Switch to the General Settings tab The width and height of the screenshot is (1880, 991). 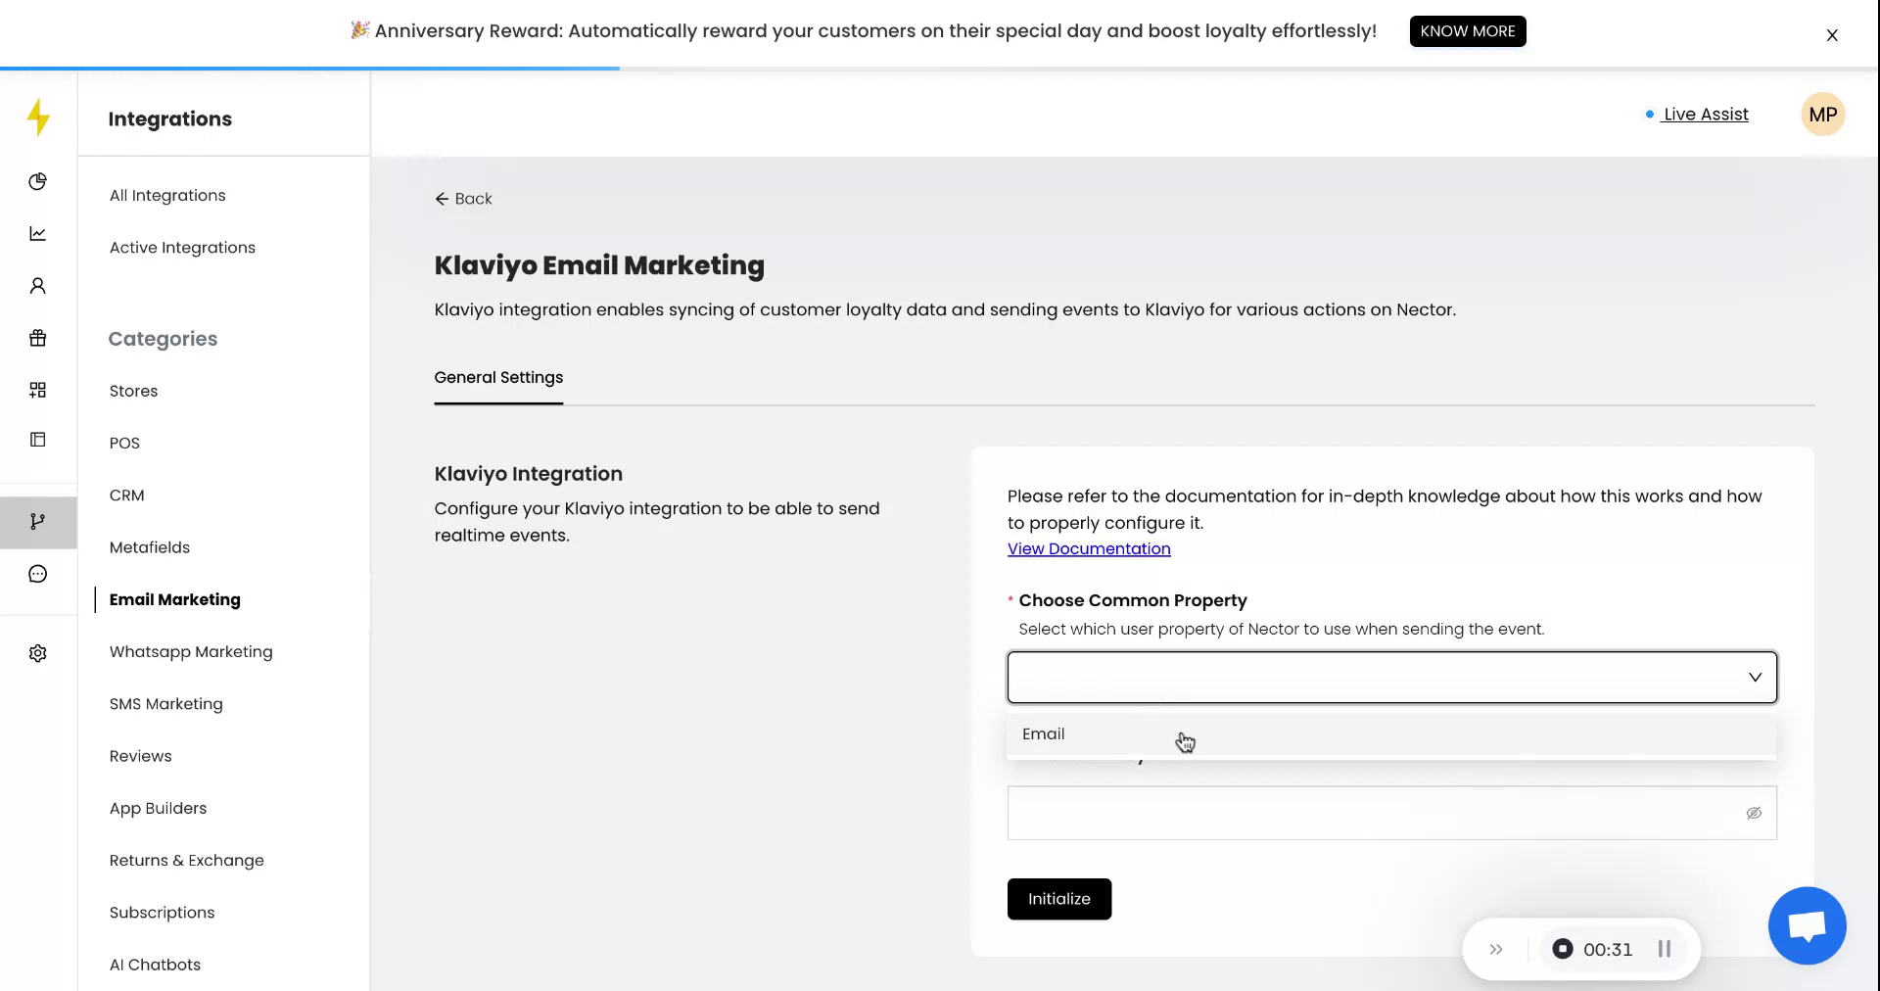click(498, 378)
